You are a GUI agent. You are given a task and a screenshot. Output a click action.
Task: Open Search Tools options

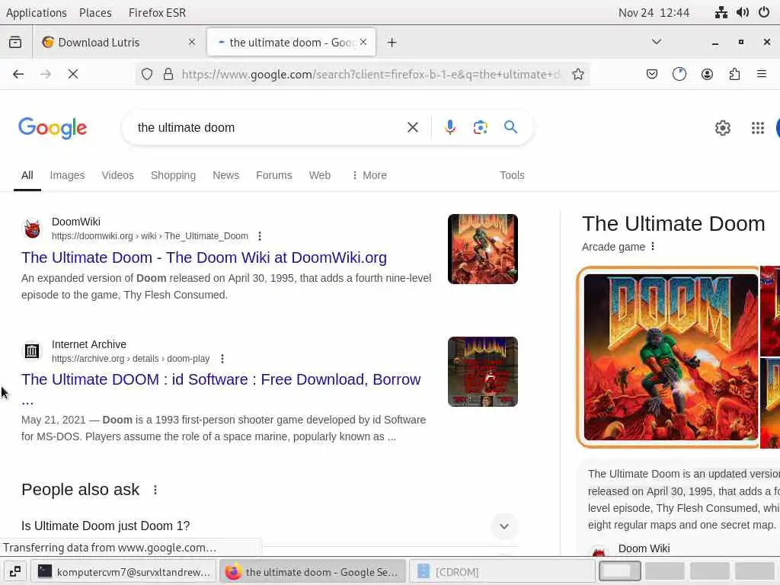click(x=512, y=175)
